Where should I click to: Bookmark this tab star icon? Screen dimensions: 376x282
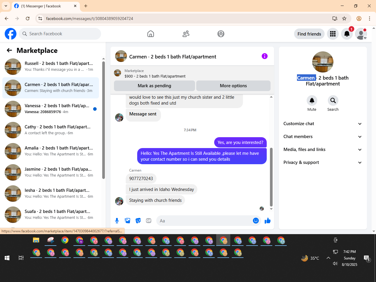click(344, 19)
